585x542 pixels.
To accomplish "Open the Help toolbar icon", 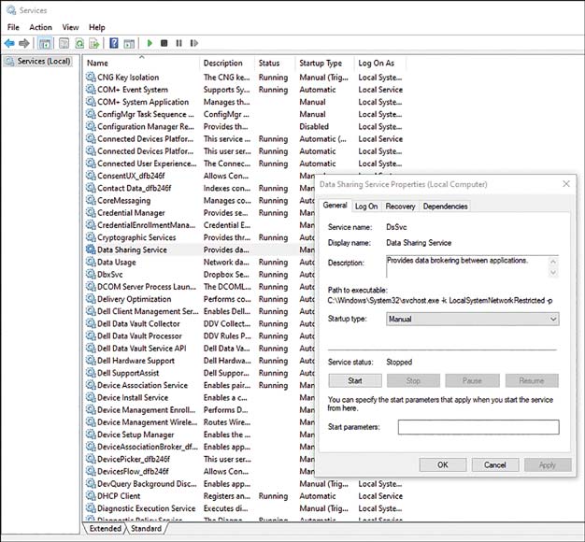I will tap(114, 43).
